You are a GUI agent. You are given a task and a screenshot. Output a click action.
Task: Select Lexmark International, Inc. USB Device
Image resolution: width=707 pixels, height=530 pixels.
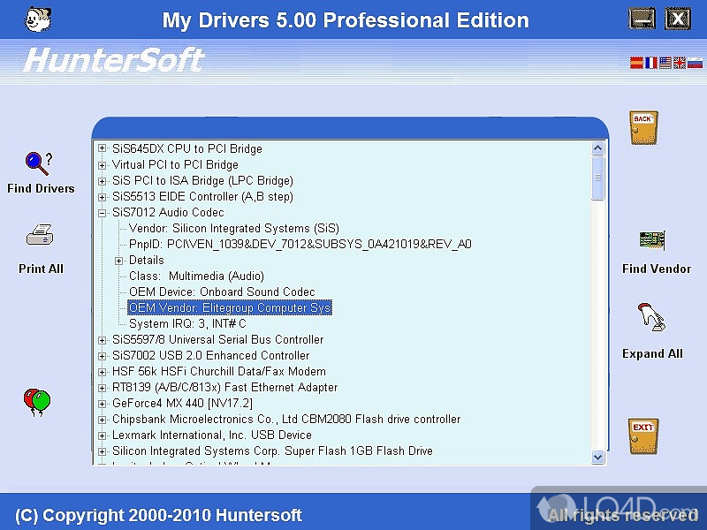tap(212, 435)
